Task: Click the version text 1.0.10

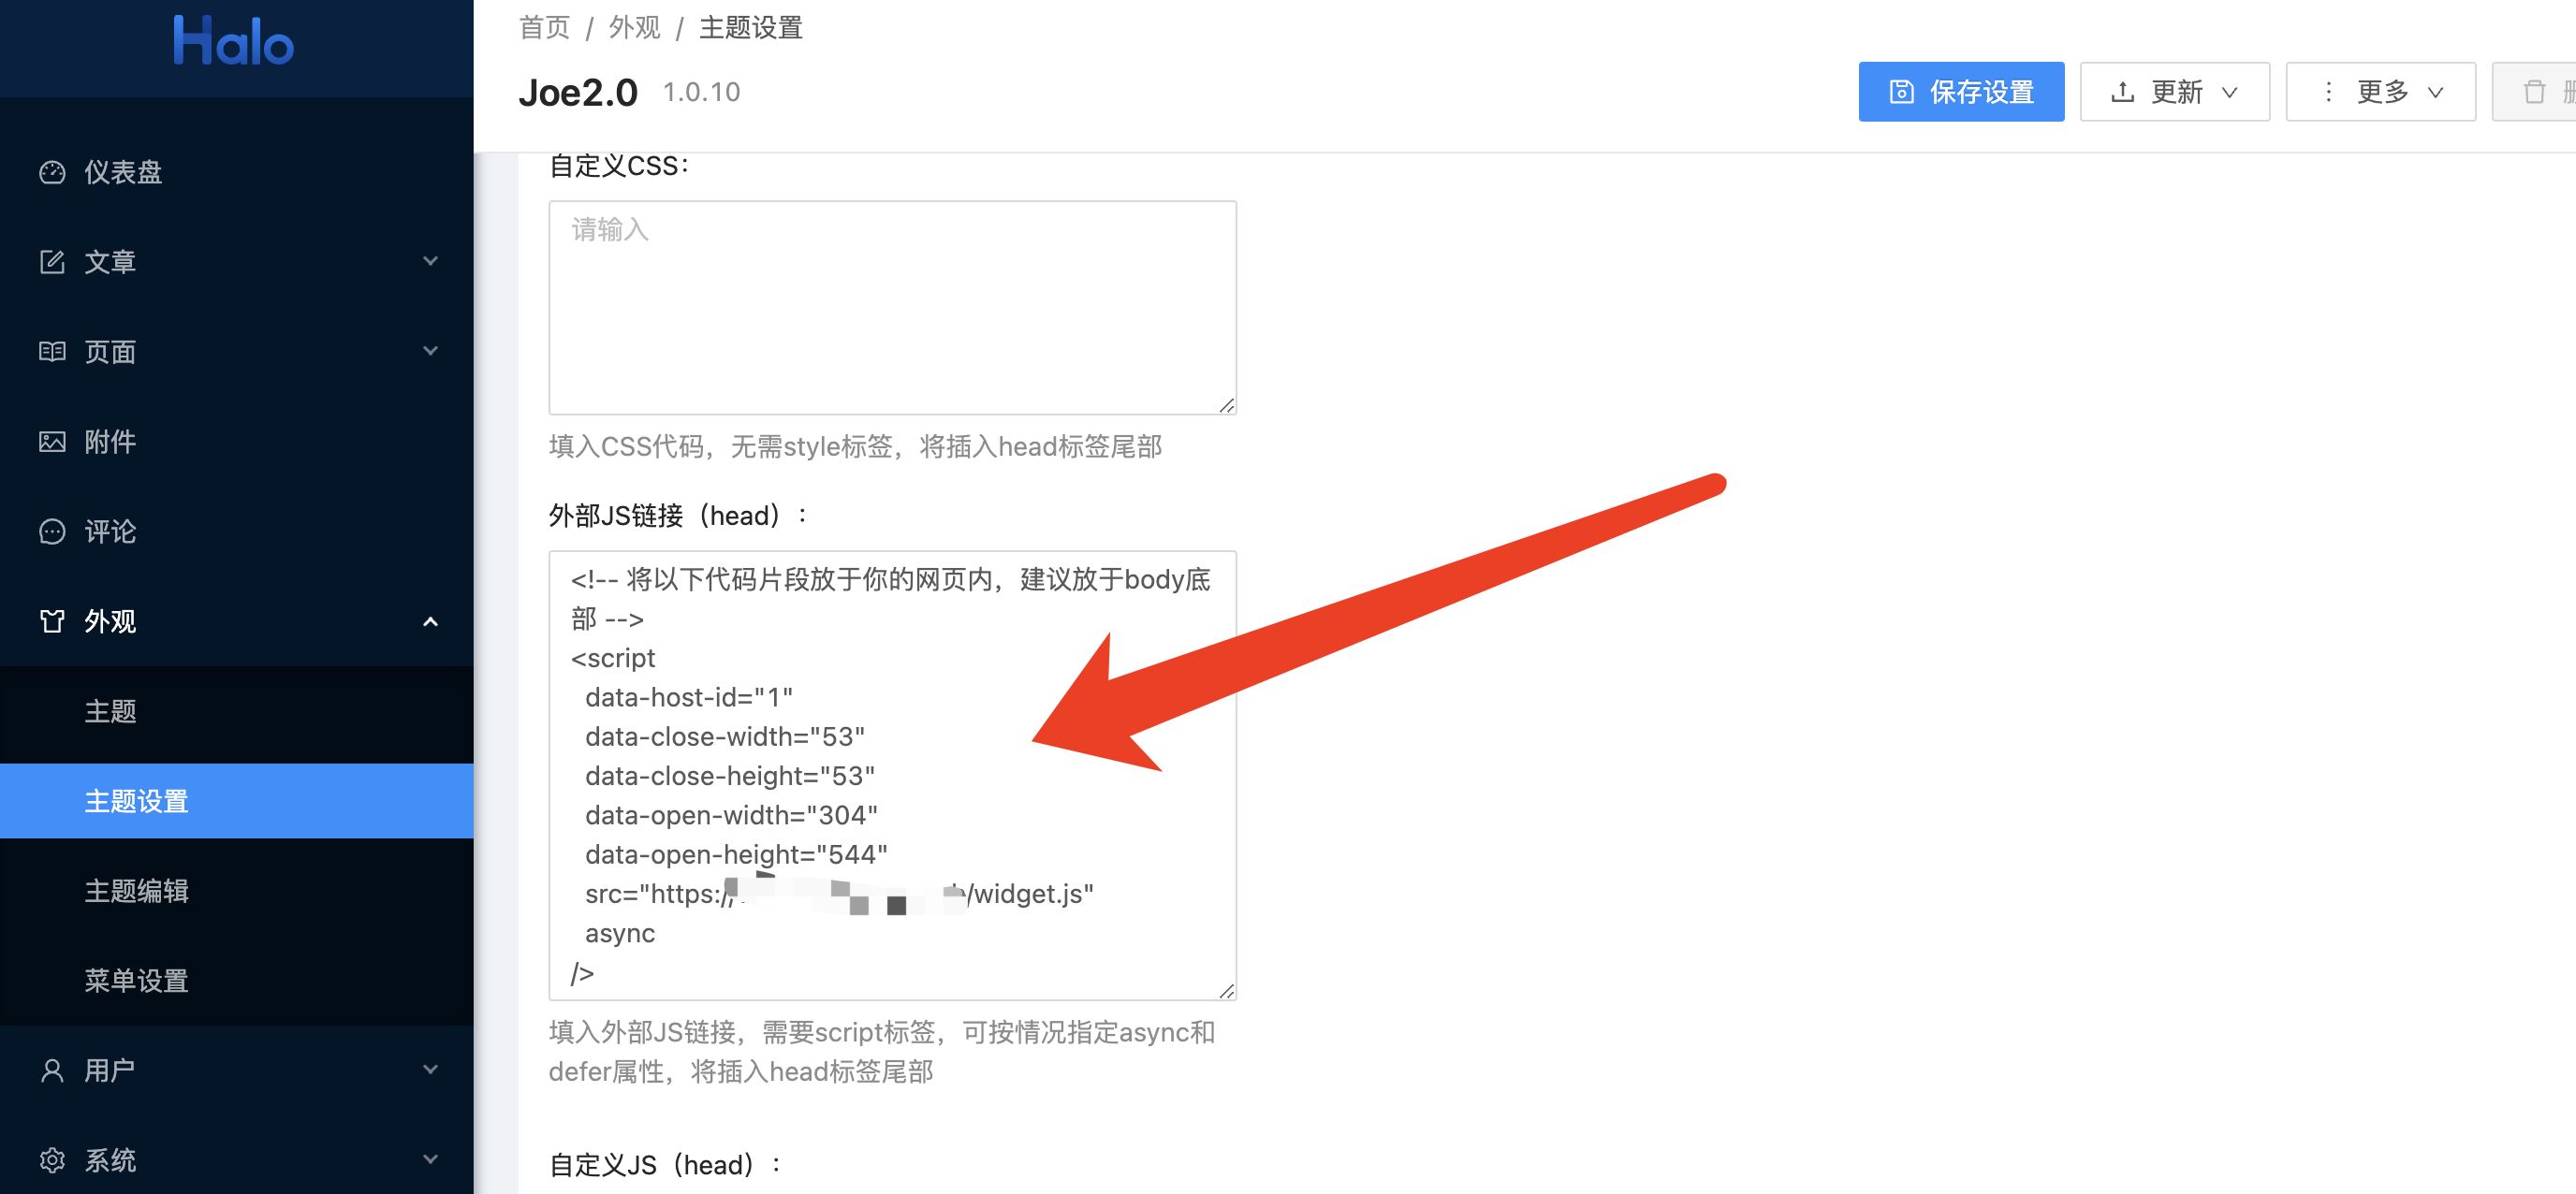Action: [701, 92]
